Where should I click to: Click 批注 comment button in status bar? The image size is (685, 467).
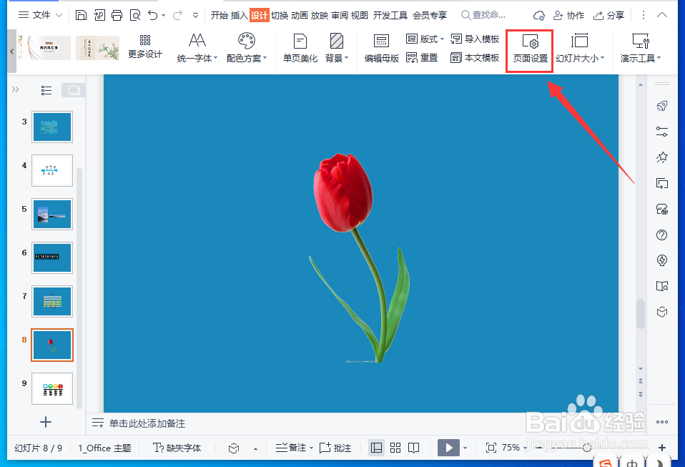335,448
